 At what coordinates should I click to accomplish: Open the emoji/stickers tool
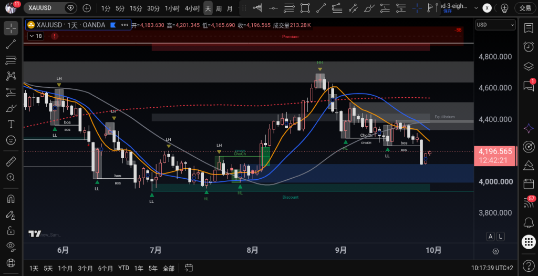tap(11, 140)
